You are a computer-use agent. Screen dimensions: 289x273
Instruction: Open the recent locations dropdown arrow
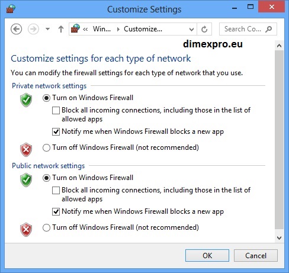[x=47, y=29]
